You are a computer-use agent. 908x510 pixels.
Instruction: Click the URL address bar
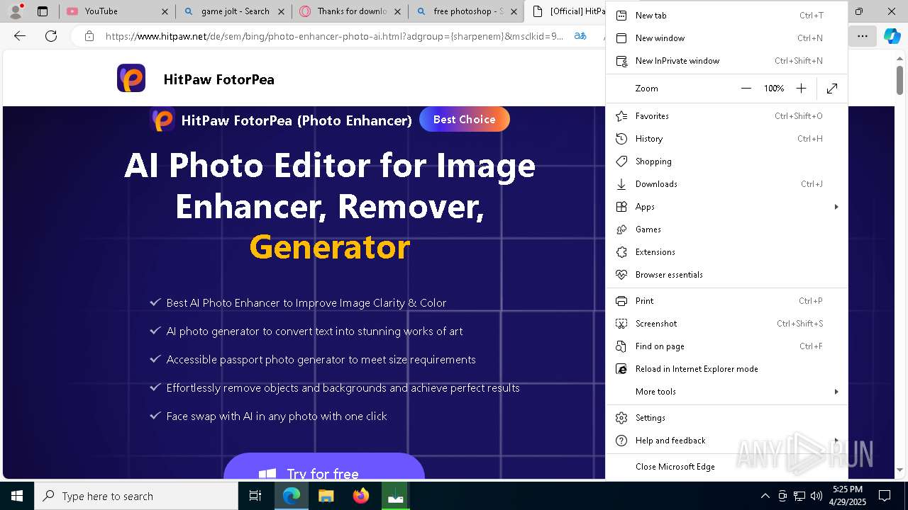pyautogui.click(x=333, y=36)
